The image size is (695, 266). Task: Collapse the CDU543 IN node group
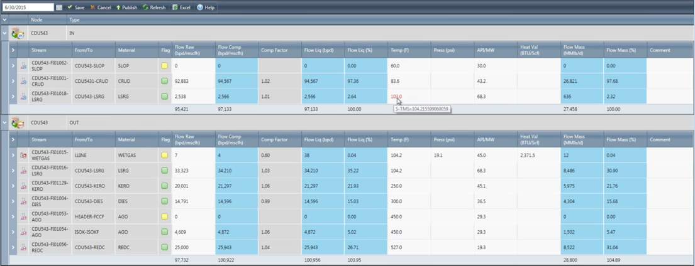4,33
